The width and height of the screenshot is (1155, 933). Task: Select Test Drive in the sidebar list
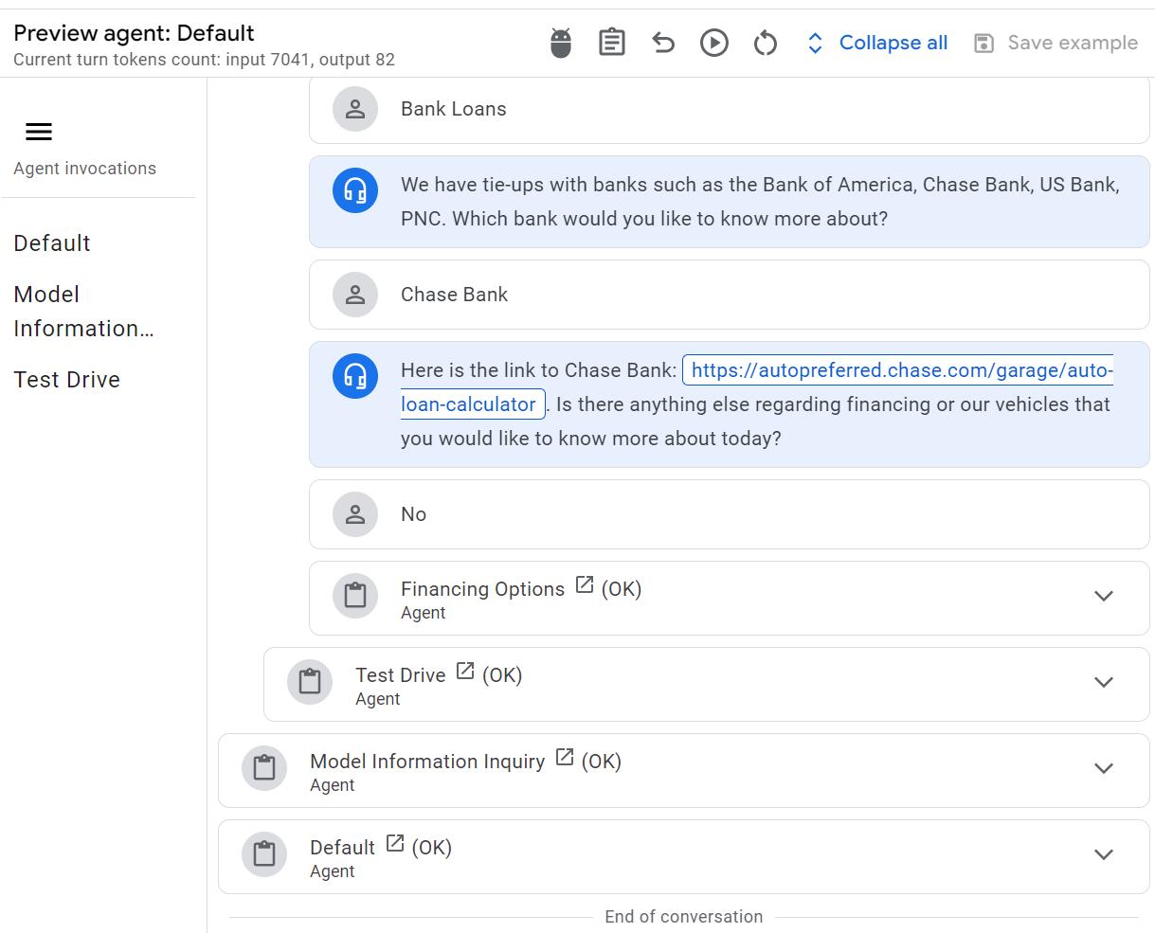67,380
